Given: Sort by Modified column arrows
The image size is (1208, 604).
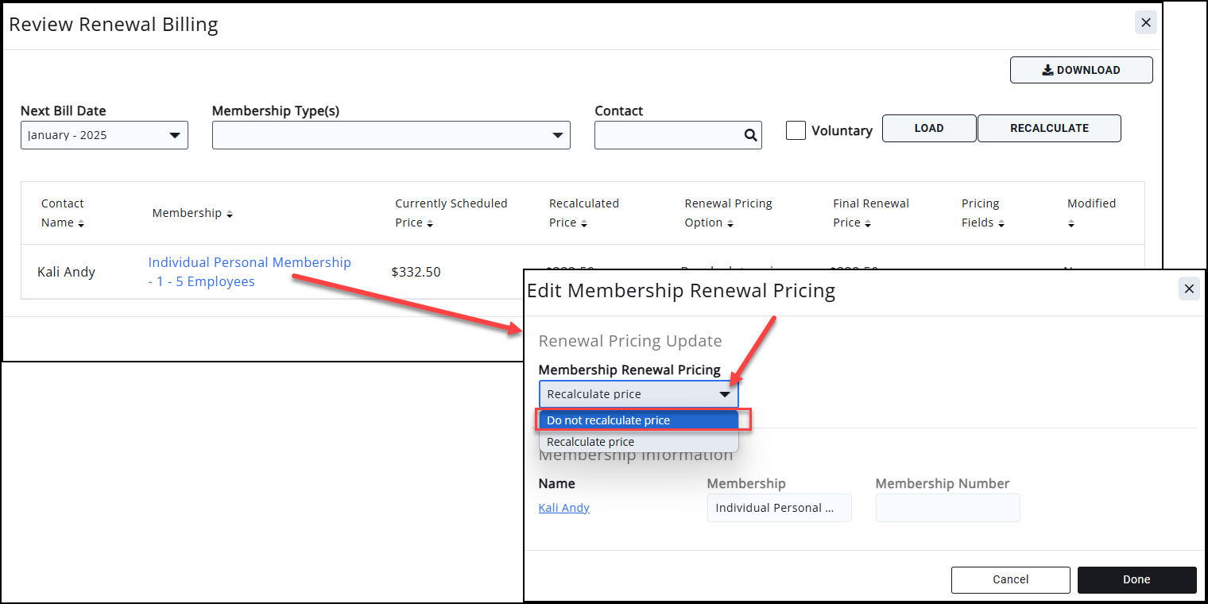Looking at the screenshot, I should [x=1071, y=224].
